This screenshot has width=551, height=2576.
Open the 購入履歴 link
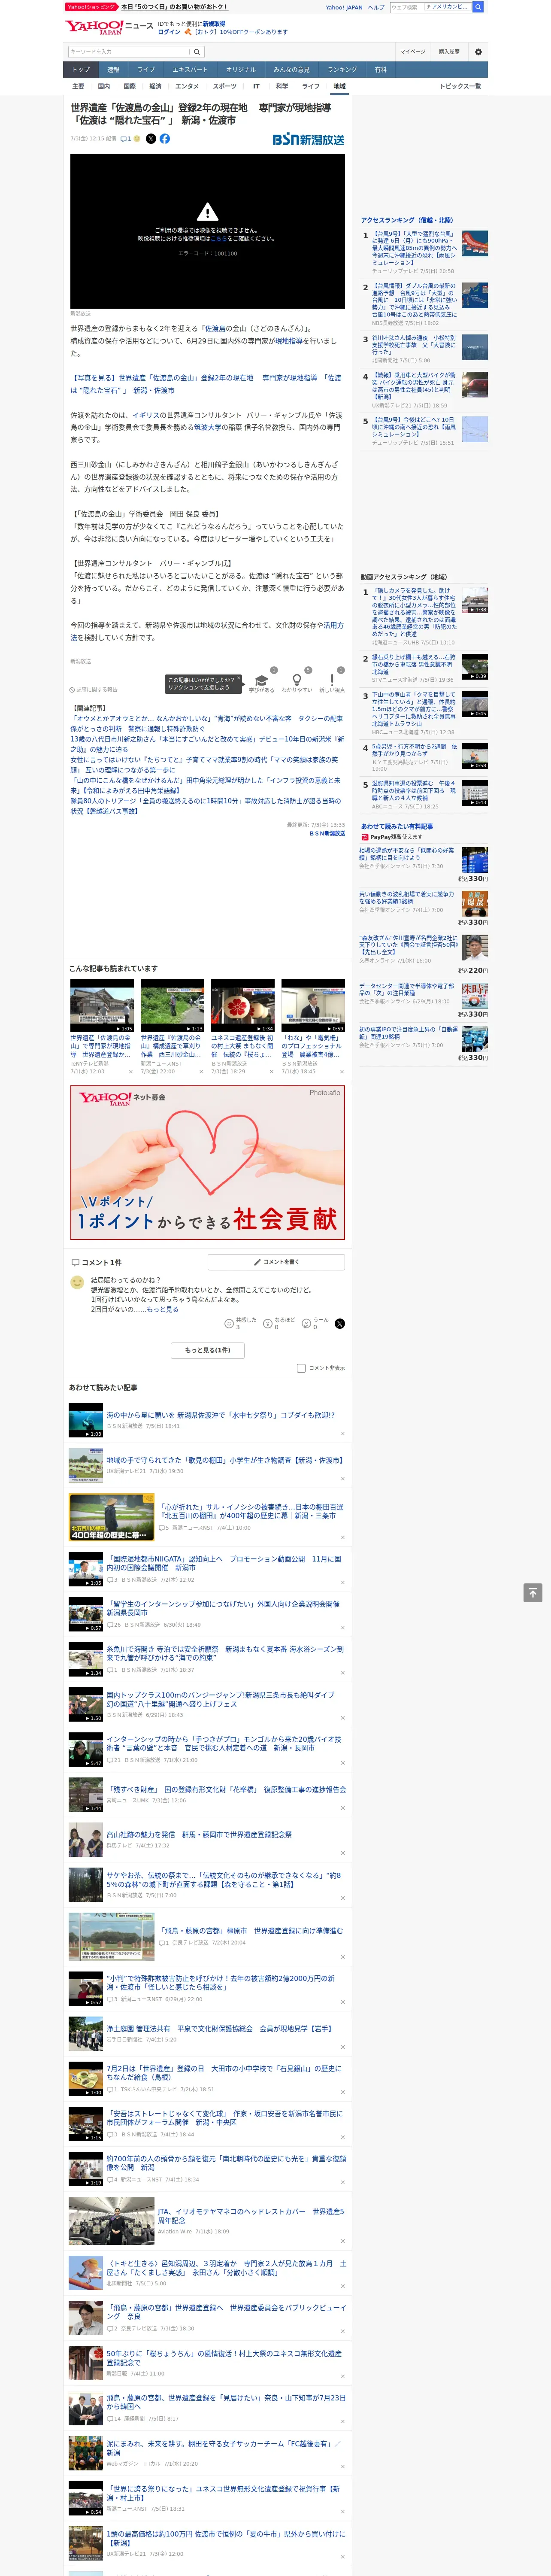(449, 52)
